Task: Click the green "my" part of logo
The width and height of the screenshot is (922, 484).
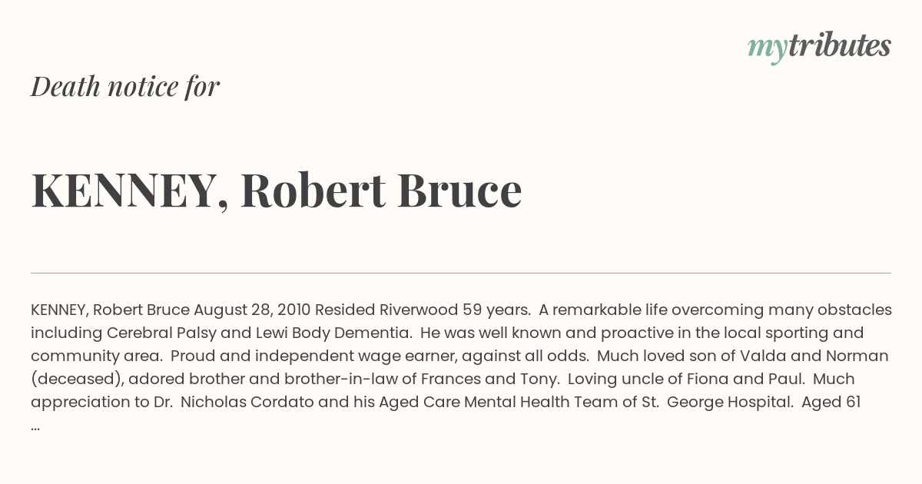Action: click(x=767, y=48)
